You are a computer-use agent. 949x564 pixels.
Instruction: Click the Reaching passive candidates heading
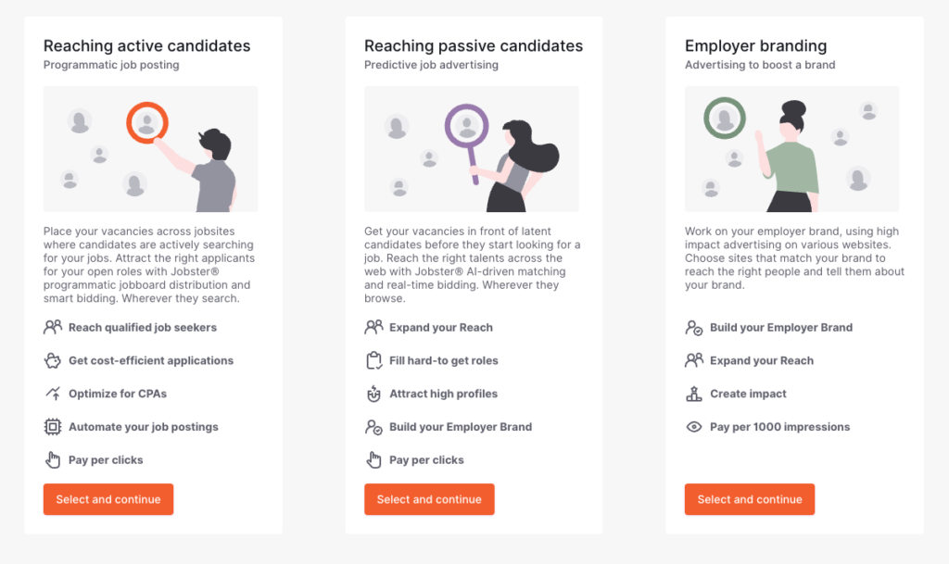[x=474, y=46]
